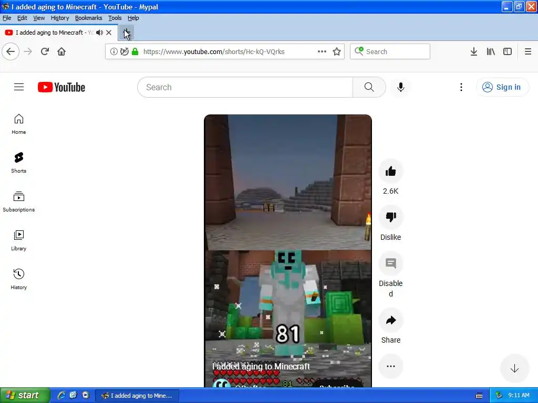538x403 pixels.
Task: Open more actions ellipsis beside the short
Action: click(x=390, y=366)
